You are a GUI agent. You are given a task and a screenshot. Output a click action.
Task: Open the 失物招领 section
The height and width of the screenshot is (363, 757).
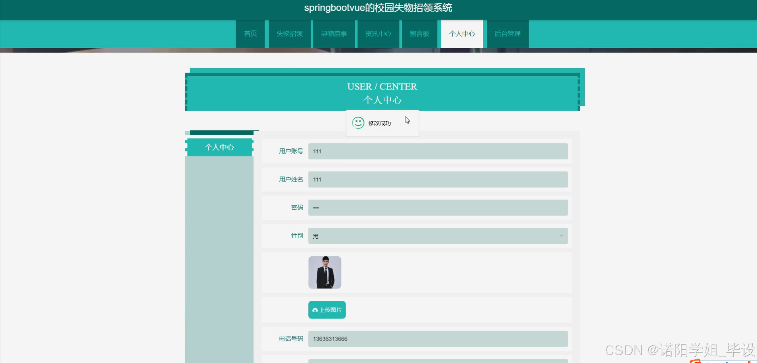point(289,34)
